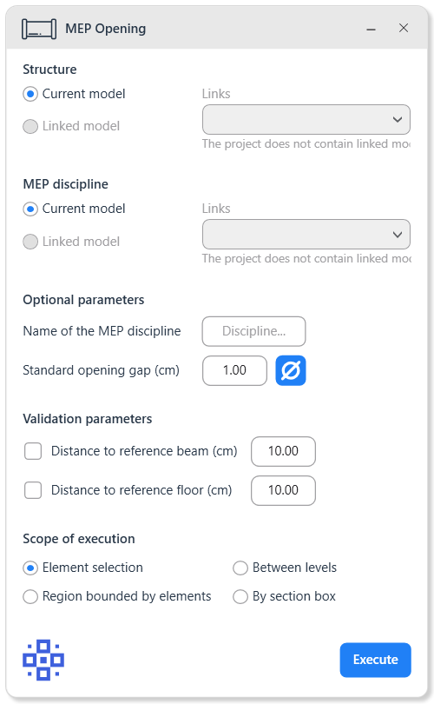Enable Distance to reference beam checkbox

[33, 451]
